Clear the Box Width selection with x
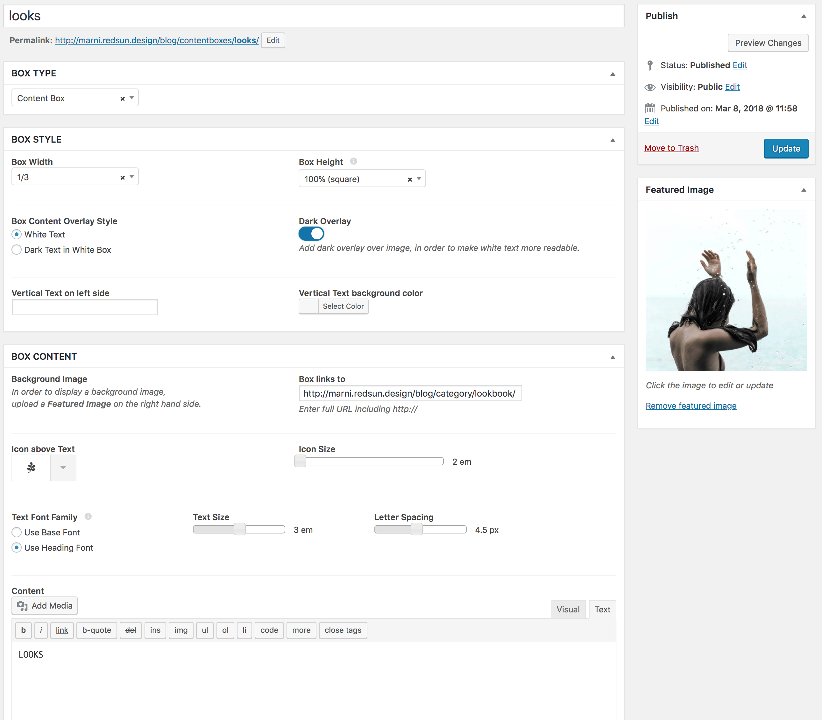This screenshot has height=720, width=822. point(123,178)
